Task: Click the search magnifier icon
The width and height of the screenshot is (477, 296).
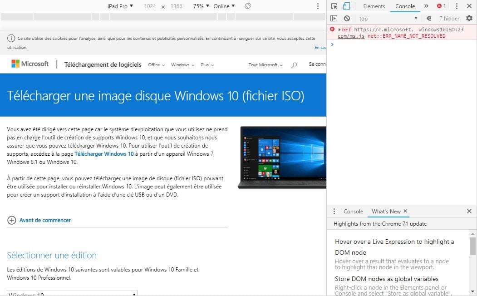Action: (x=294, y=65)
